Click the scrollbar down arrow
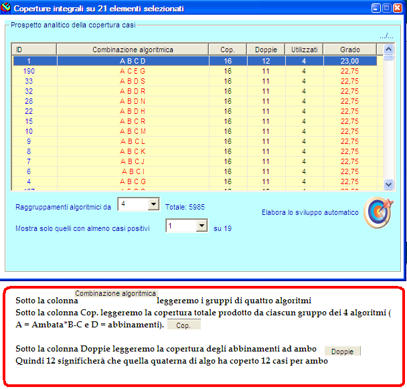The image size is (407, 389). tap(388, 185)
